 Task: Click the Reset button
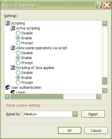[x=93, y=114]
